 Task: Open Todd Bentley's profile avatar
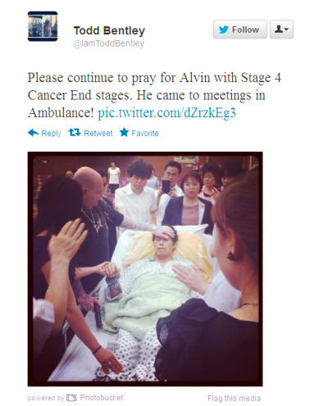(x=43, y=26)
